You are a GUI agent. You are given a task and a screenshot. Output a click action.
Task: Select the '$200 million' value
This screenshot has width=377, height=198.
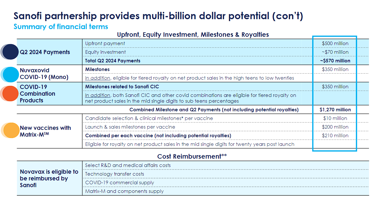pyautogui.click(x=335, y=127)
